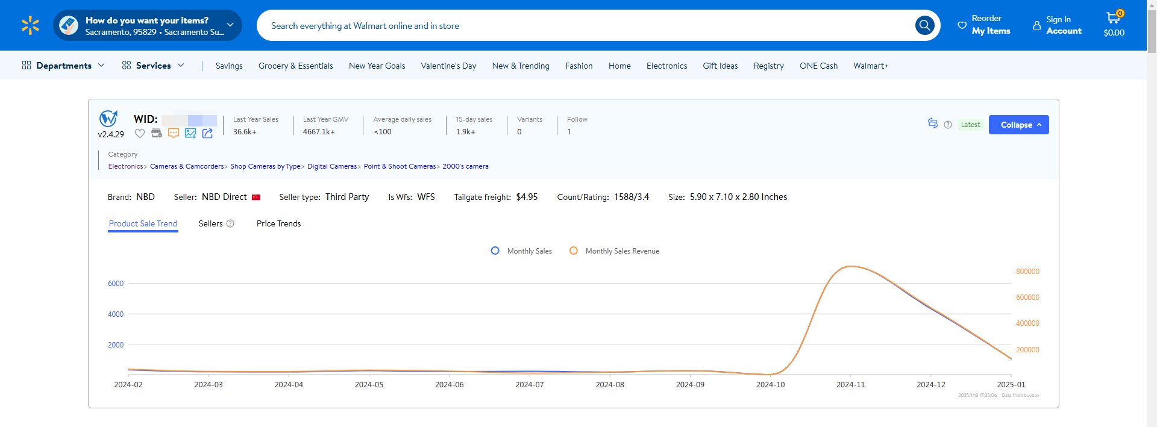Switch to the Price Trends tab

[x=278, y=223]
